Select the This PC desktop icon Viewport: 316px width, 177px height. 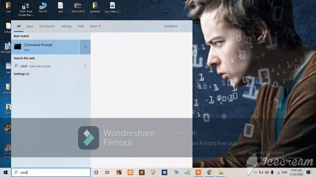pyautogui.click(x=43, y=8)
